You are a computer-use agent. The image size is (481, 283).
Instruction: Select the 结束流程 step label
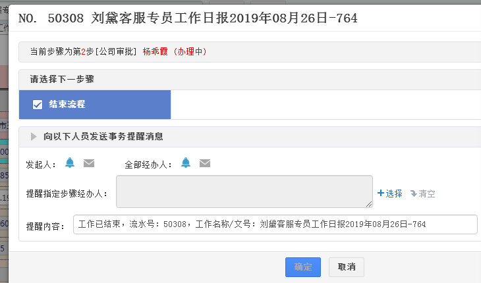(x=67, y=105)
